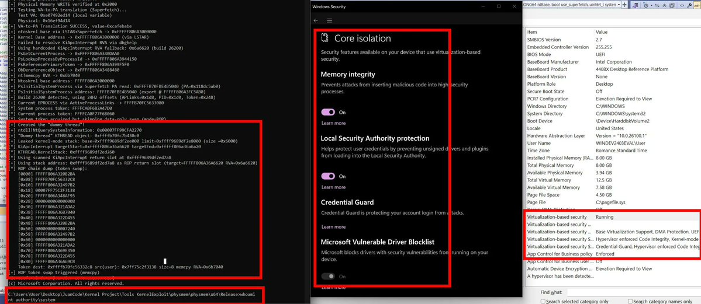Select the PCR7 Configuration row

tap(613, 99)
